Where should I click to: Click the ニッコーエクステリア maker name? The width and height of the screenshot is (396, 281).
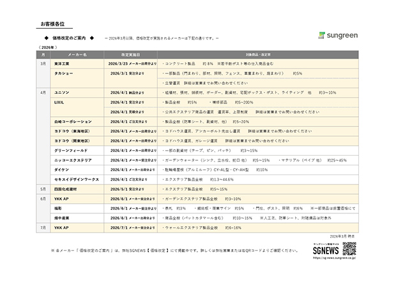pyautogui.click(x=73, y=160)
